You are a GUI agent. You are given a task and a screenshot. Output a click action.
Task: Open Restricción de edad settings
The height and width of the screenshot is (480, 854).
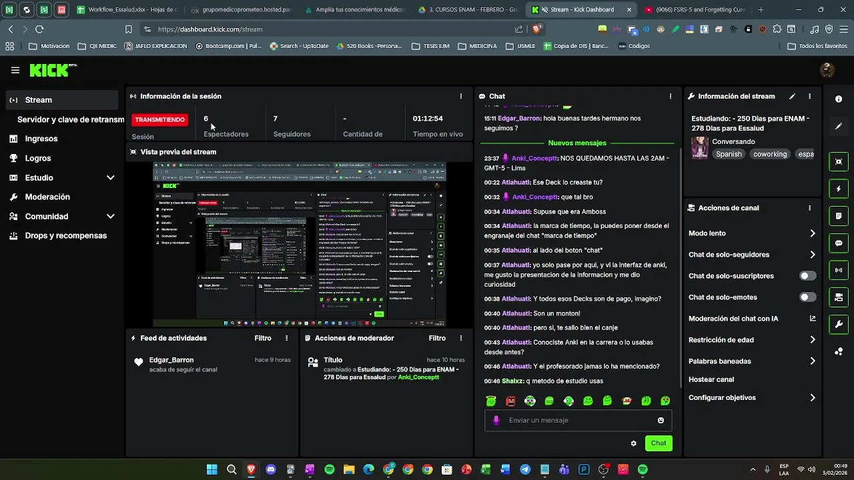752,340
